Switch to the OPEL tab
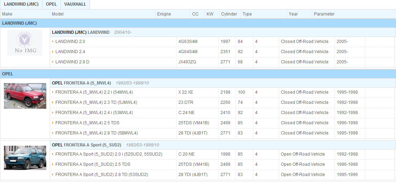The width and height of the screenshot is (396, 182). [51, 4]
